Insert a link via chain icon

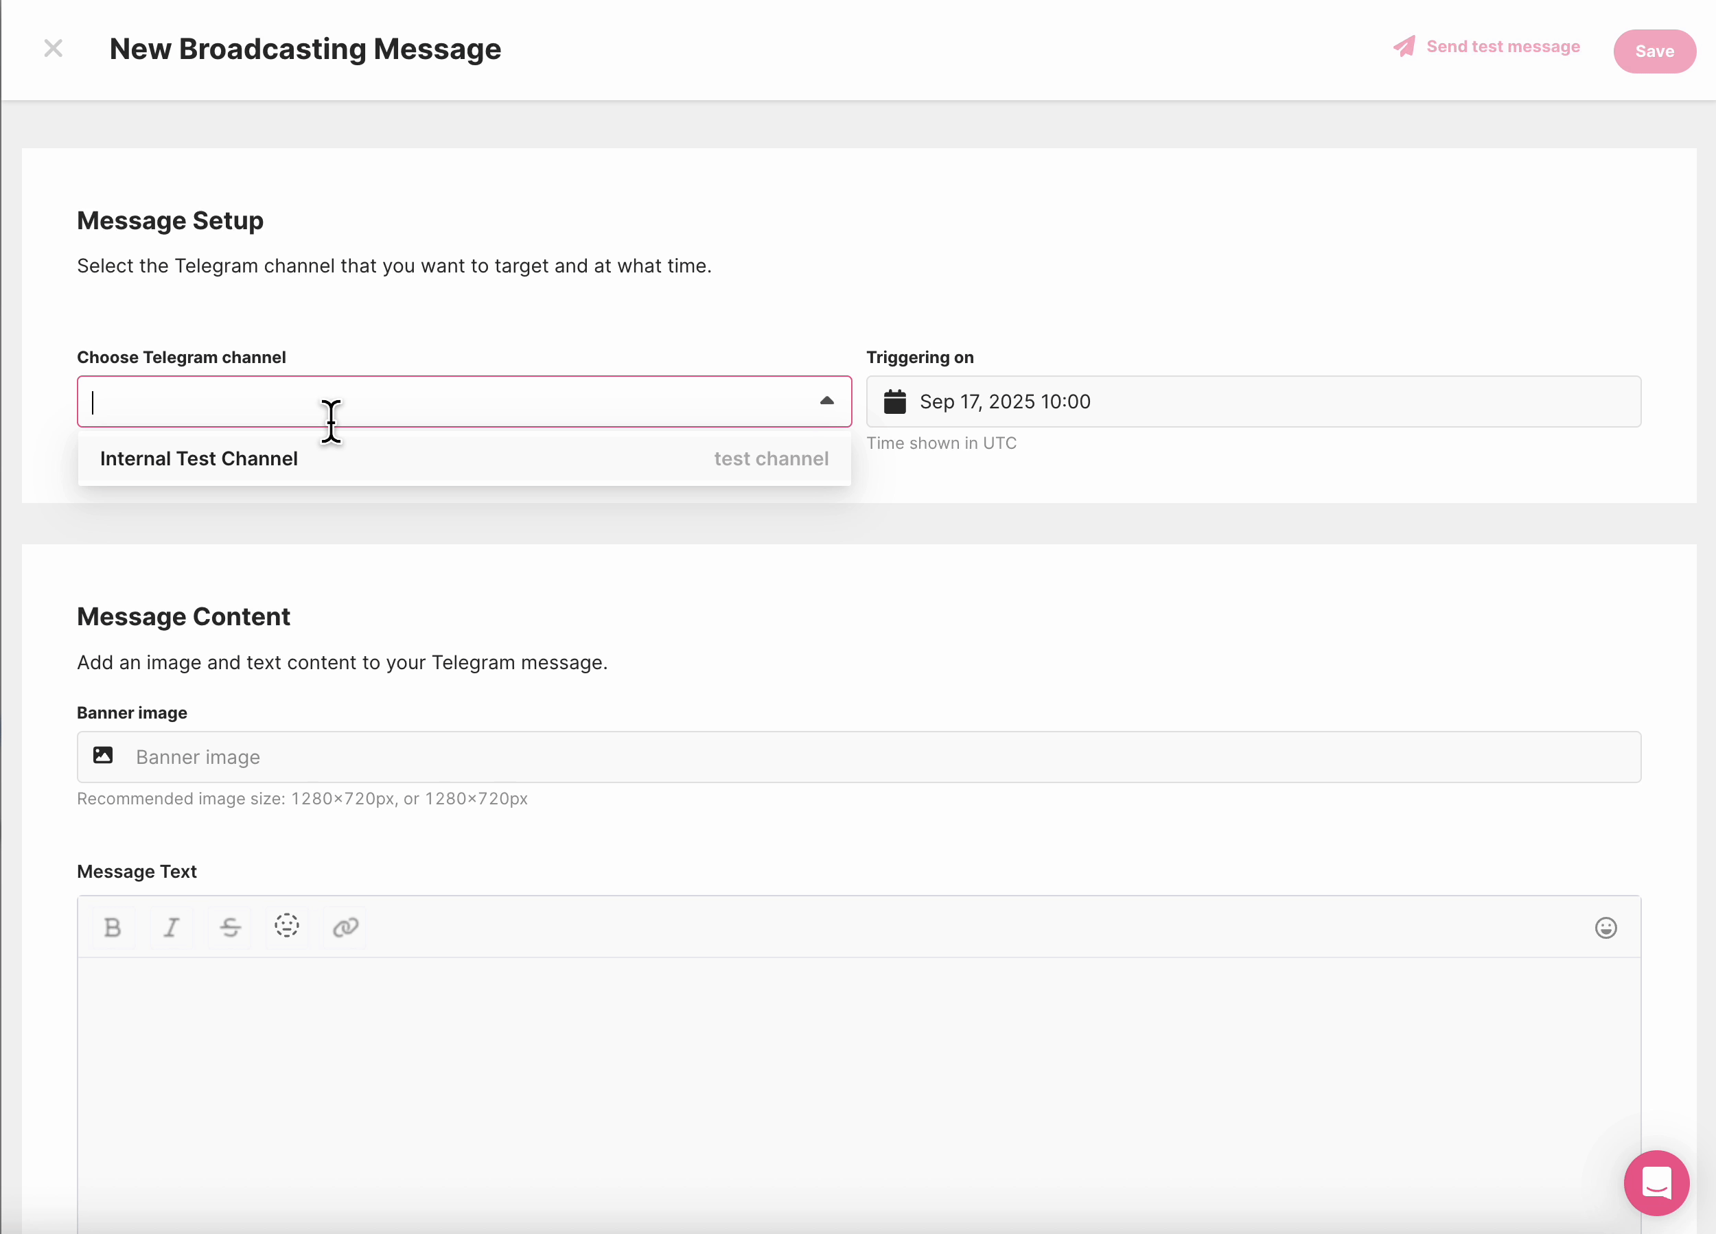(x=345, y=927)
